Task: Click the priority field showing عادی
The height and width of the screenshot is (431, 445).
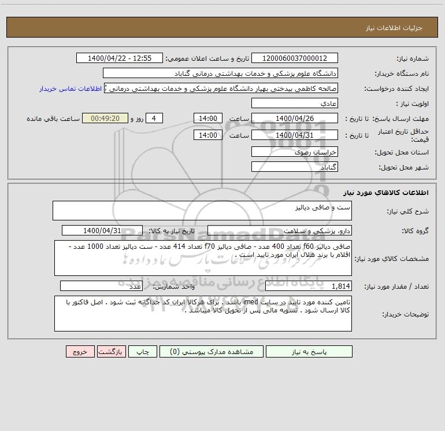Action: click(295, 103)
